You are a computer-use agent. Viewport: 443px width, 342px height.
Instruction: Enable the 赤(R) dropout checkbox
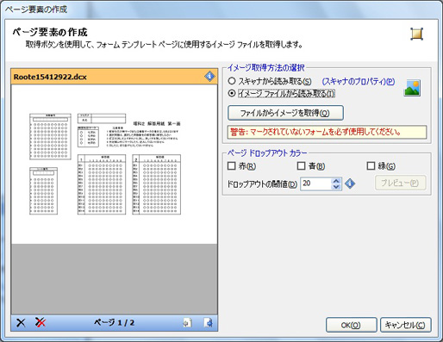point(232,165)
